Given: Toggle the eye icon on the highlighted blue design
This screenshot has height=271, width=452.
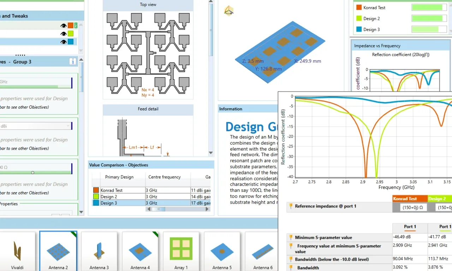Looking at the screenshot, I should click(63, 42).
